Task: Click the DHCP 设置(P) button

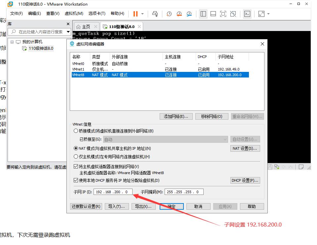Action: pyautogui.click(x=245, y=180)
